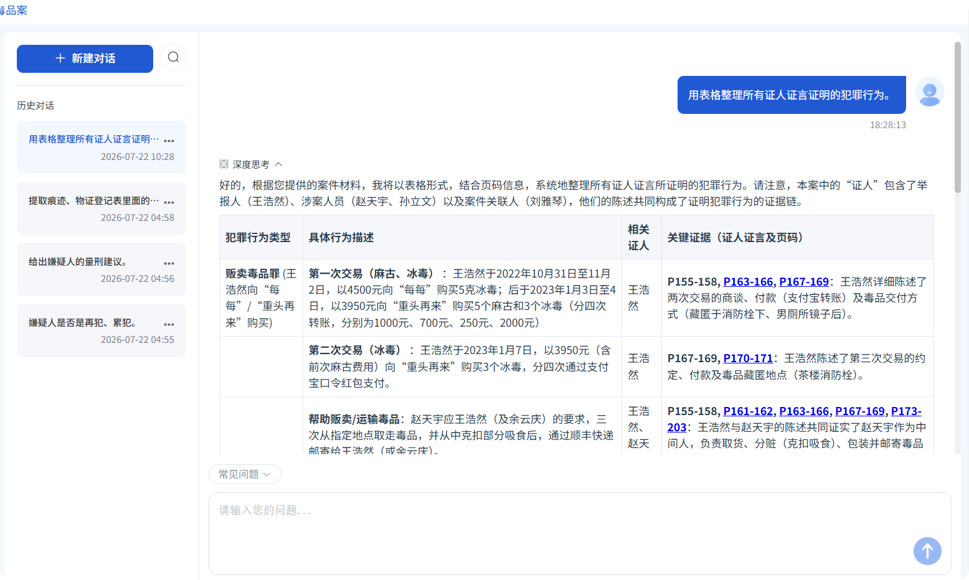
Task: Click the deep-thinking atom icon beside 深度思考
Action: pyautogui.click(x=224, y=164)
